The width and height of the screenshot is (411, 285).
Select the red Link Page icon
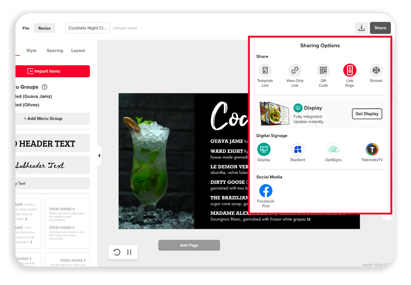tap(350, 70)
